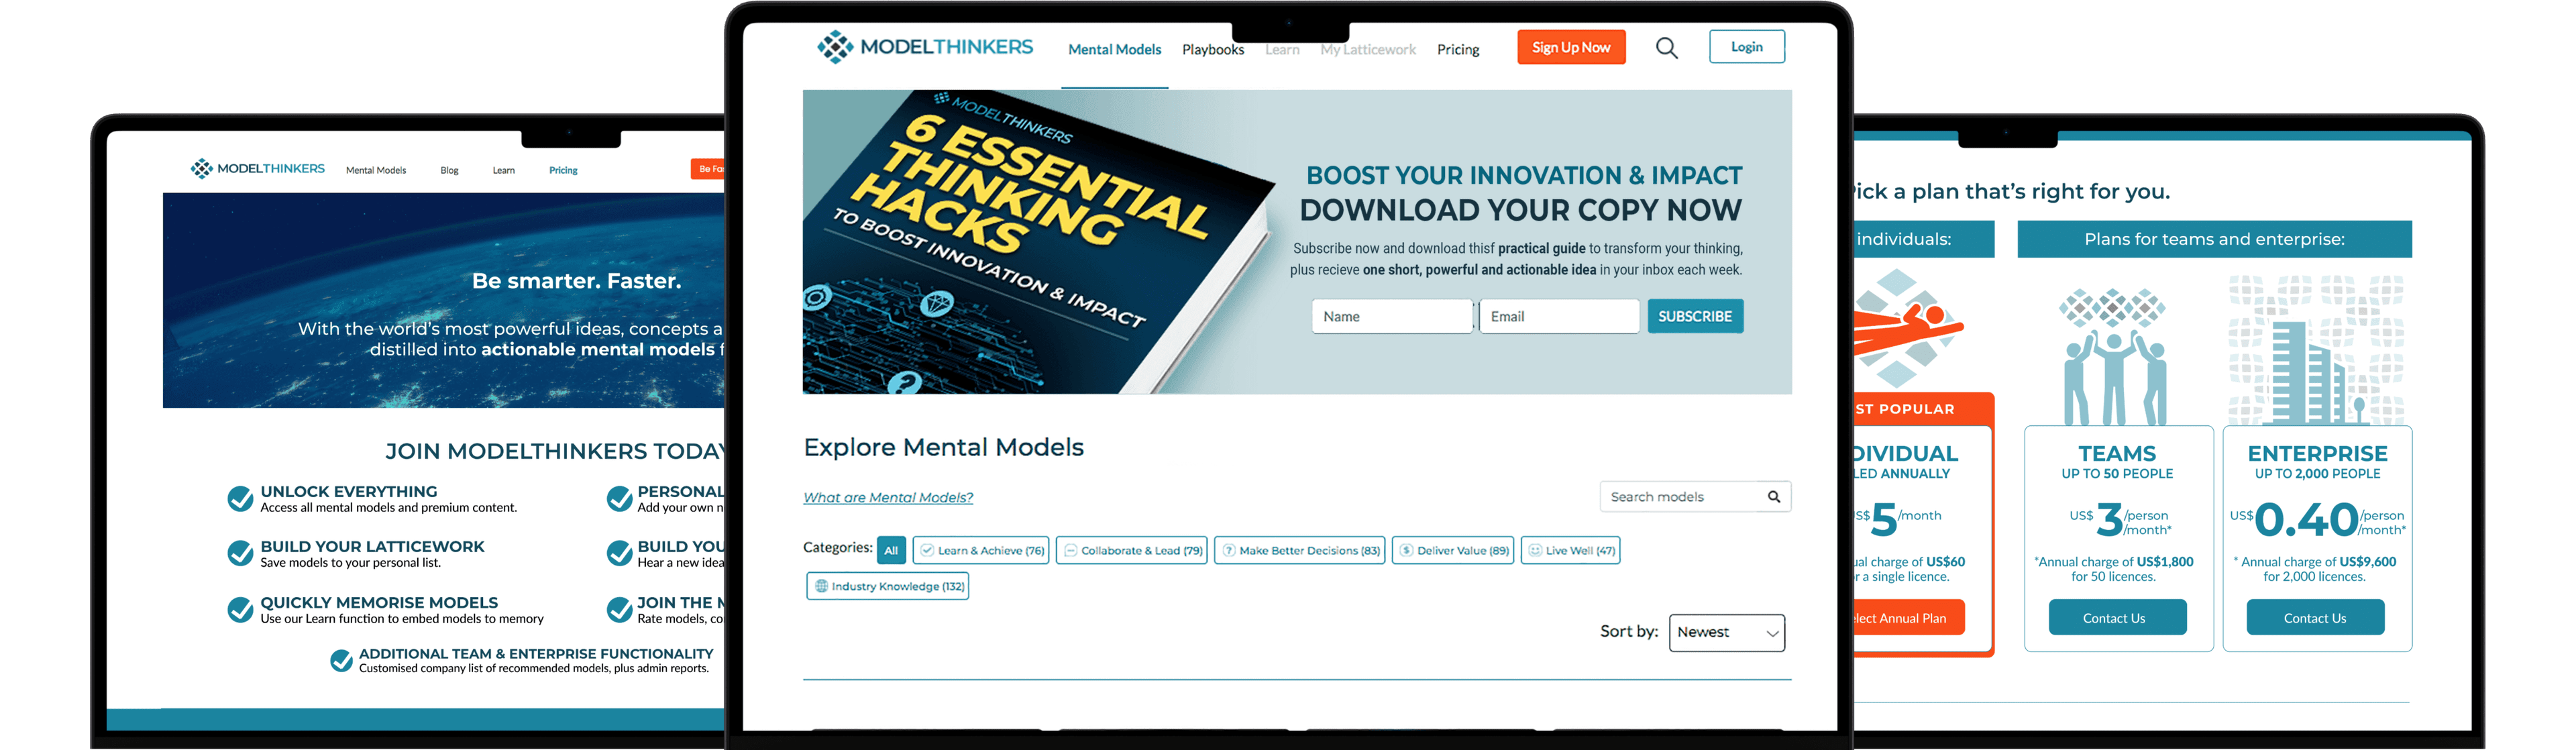Open the Playbooks menu item
This screenshot has width=2576, height=750.
click(x=1212, y=49)
